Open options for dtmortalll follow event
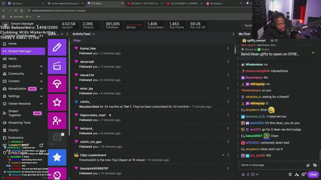Image resolution: width=321 pixels, height=180 pixels. [228, 61]
